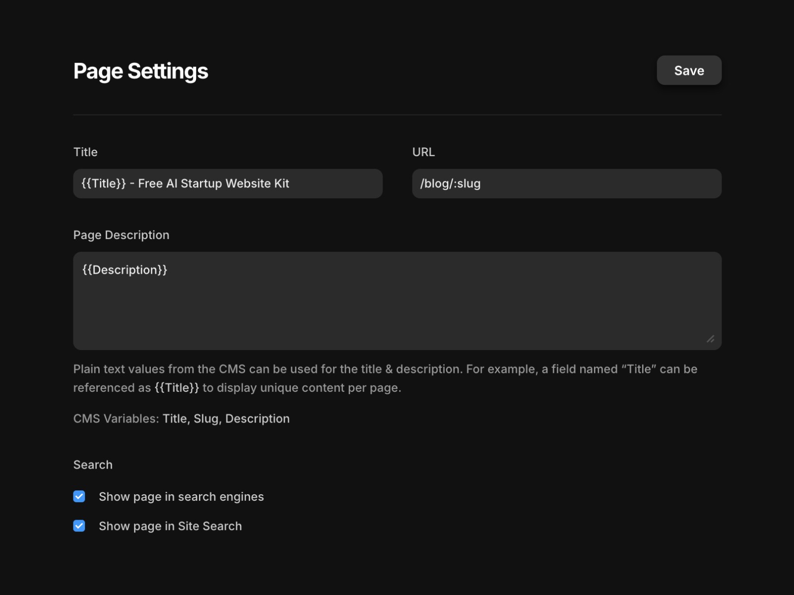Screen dimensions: 794x595
Task: Select the Search section label
Action: point(93,465)
